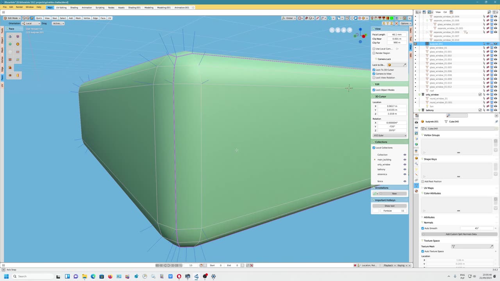
Task: Open the Edit Mode dropdown
Action: pyautogui.click(x=12, y=18)
